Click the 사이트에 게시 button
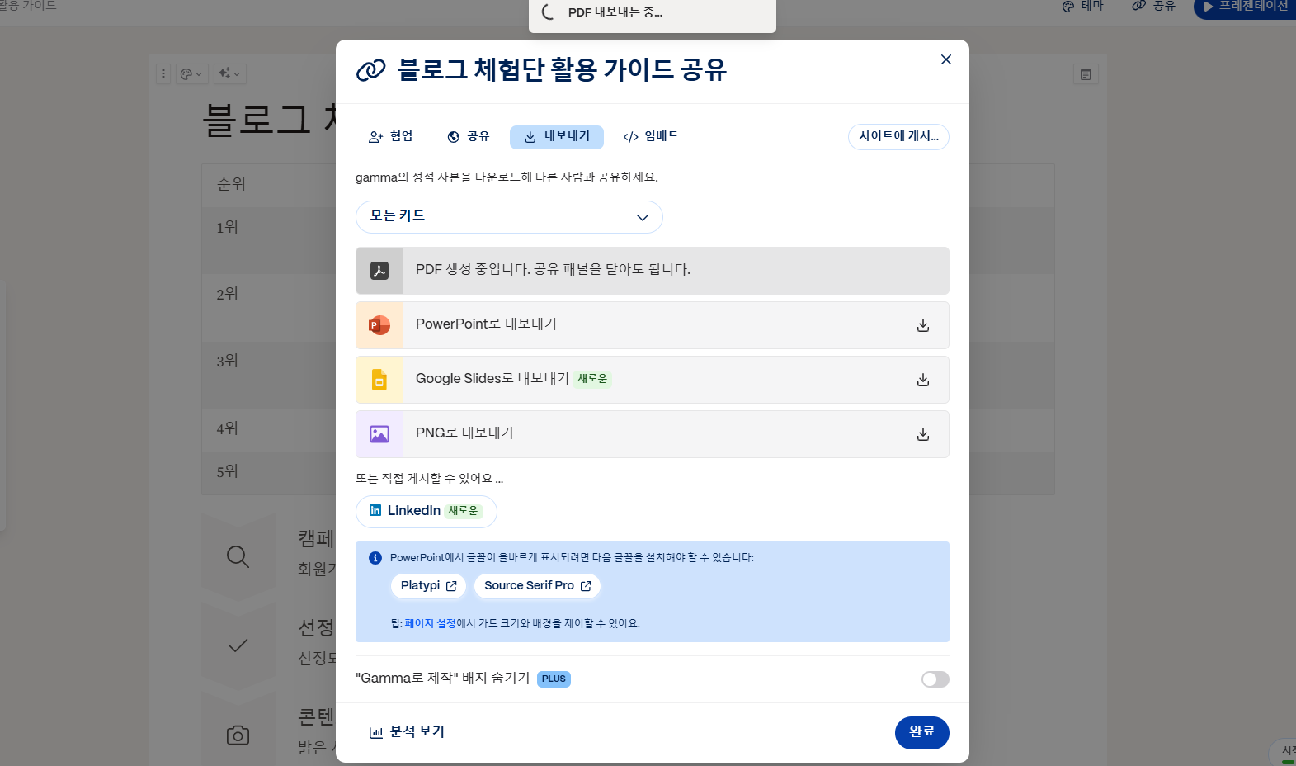Viewport: 1296px width, 766px height. (898, 137)
